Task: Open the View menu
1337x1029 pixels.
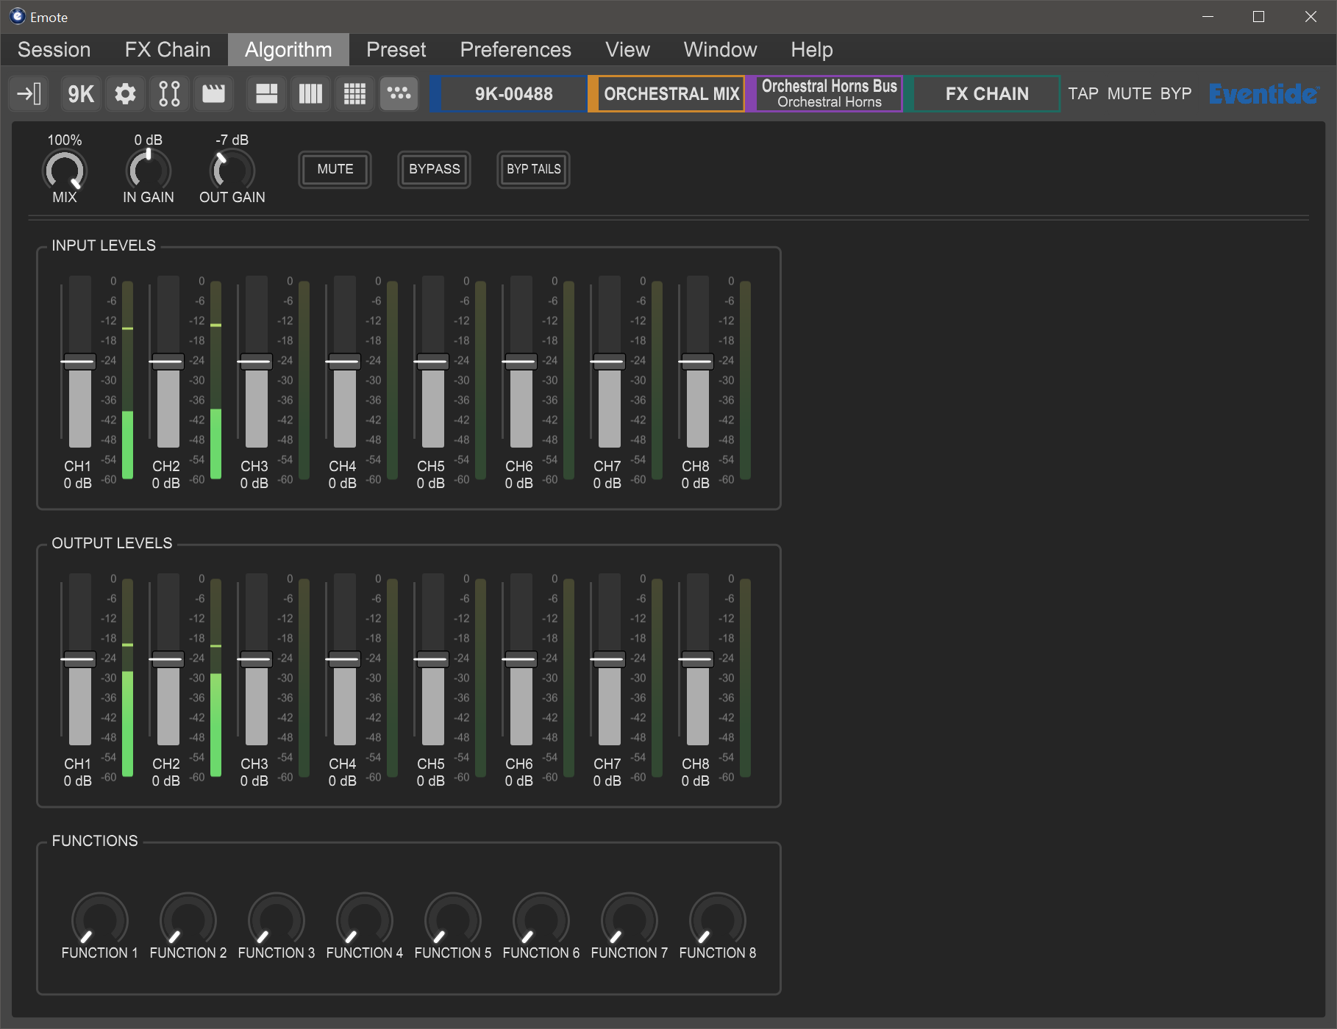Action: point(627,50)
